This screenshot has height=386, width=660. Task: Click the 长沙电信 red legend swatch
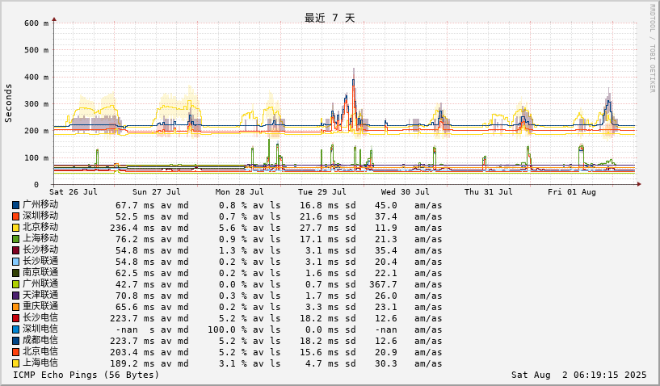tap(15, 319)
